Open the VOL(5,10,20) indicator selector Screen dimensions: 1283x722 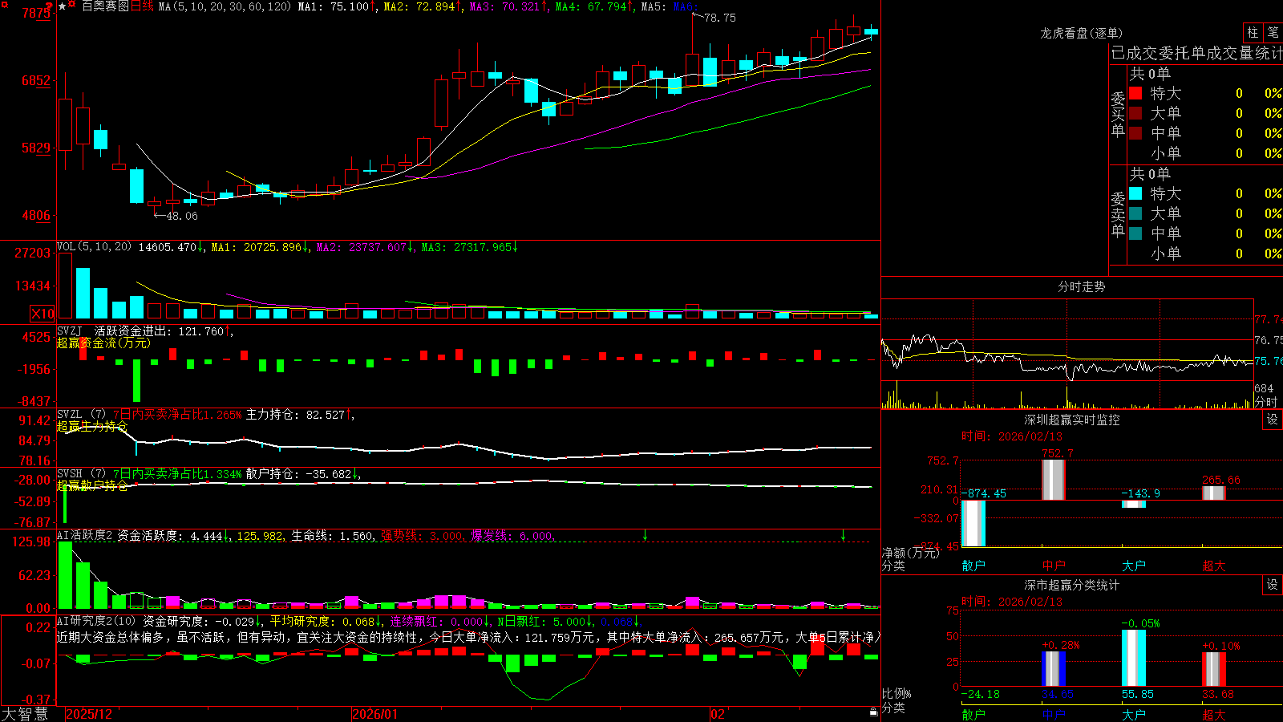(94, 247)
